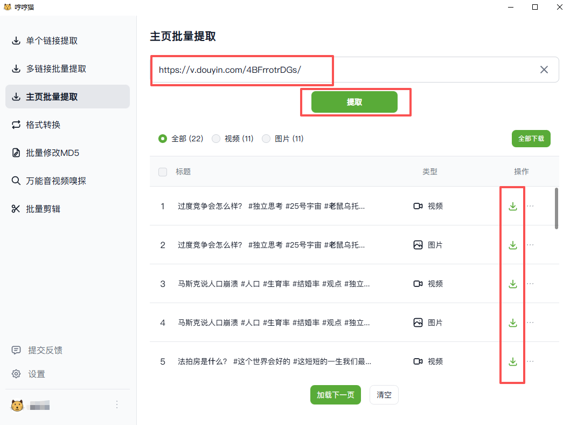Screen dimensions: 570x425
Task: Open more options for row 3
Action: [x=530, y=284]
